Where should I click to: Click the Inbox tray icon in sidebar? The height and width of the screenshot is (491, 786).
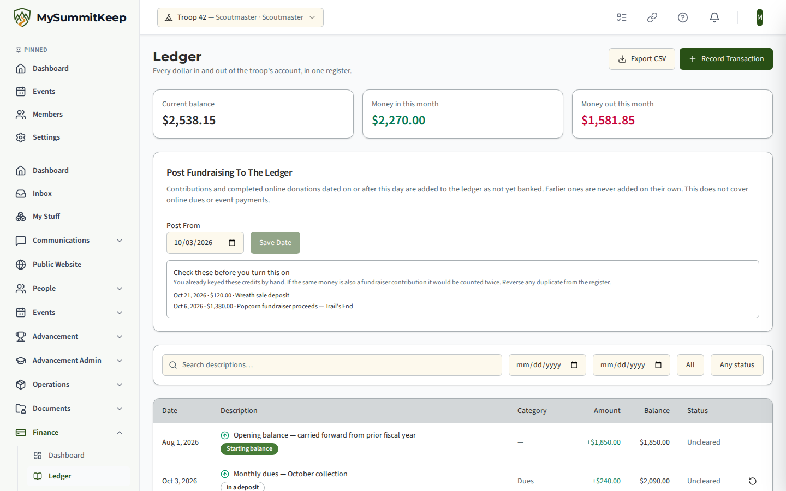point(21,194)
